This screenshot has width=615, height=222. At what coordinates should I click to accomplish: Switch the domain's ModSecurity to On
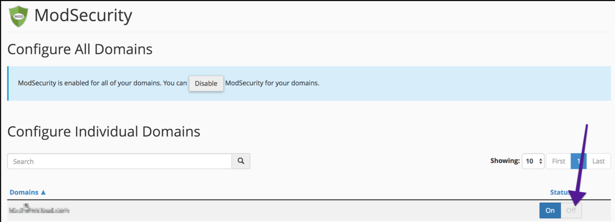(550, 210)
